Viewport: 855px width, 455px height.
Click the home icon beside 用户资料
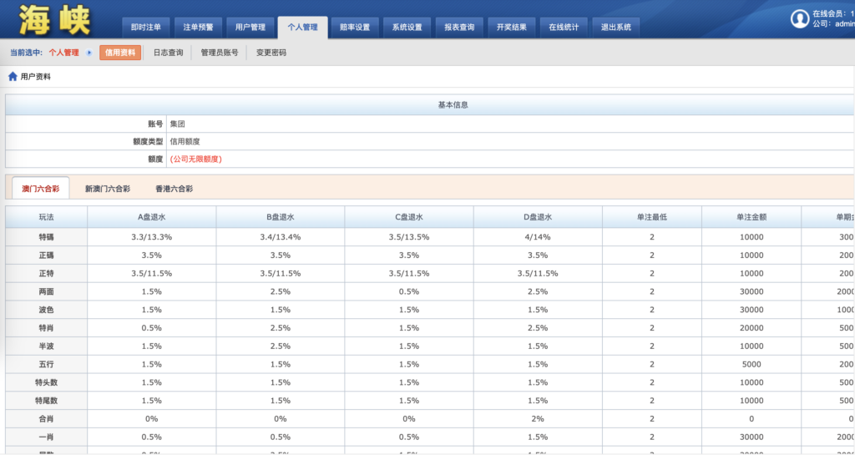click(13, 77)
